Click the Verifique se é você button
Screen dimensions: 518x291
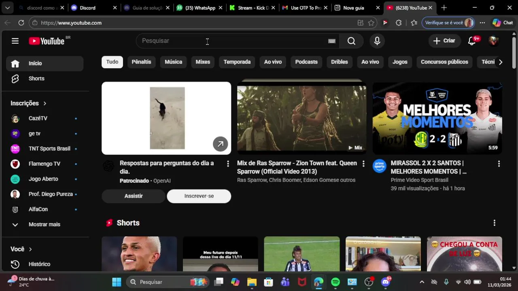click(448, 23)
